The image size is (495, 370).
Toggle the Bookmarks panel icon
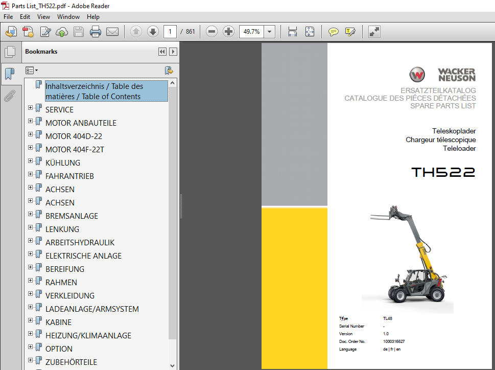point(10,74)
